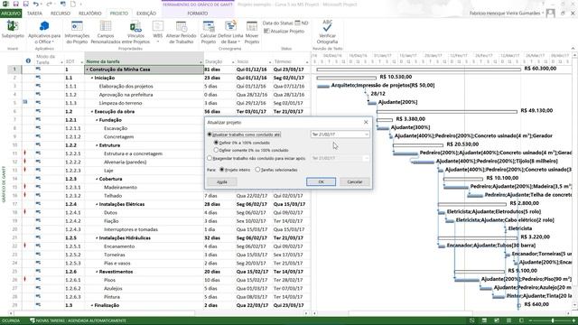The width and height of the screenshot is (578, 325).
Task: Click the Construção da Minha Casa task
Action: click(x=144, y=70)
